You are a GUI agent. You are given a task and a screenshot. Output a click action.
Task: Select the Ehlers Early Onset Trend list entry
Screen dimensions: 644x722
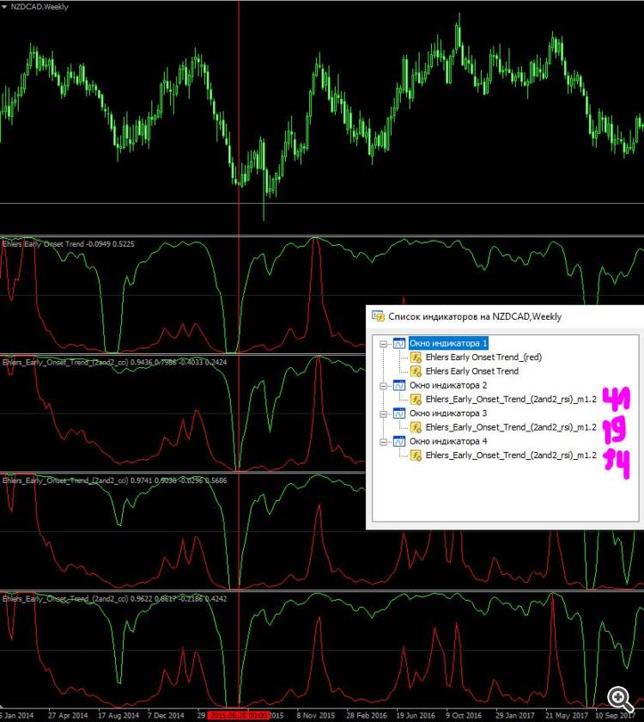[x=472, y=371]
